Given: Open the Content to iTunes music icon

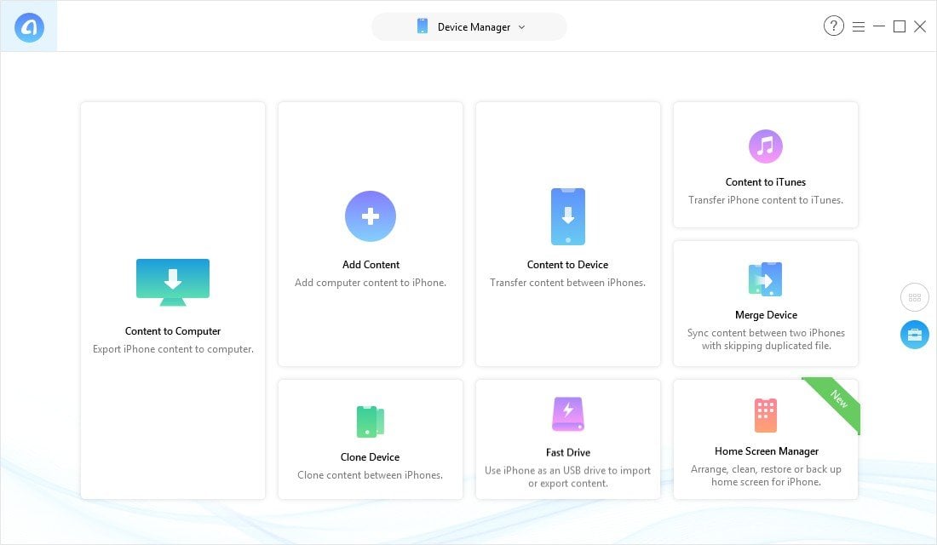Looking at the screenshot, I should [x=765, y=146].
